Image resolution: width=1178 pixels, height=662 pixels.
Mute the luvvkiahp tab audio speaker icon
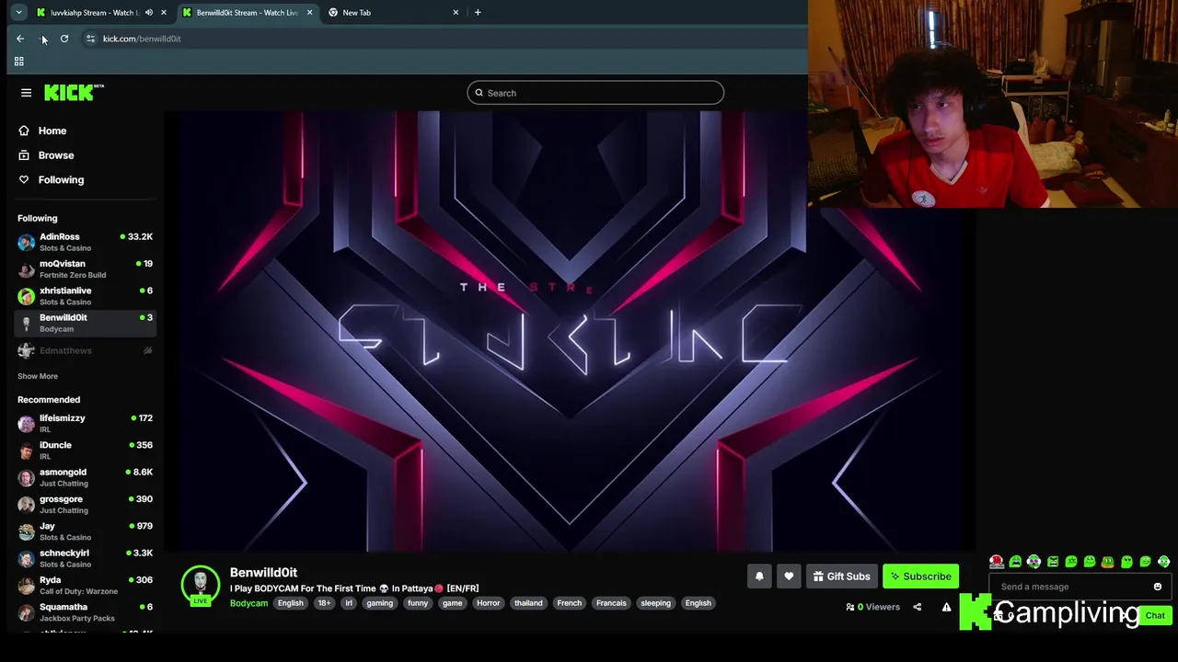coord(149,12)
